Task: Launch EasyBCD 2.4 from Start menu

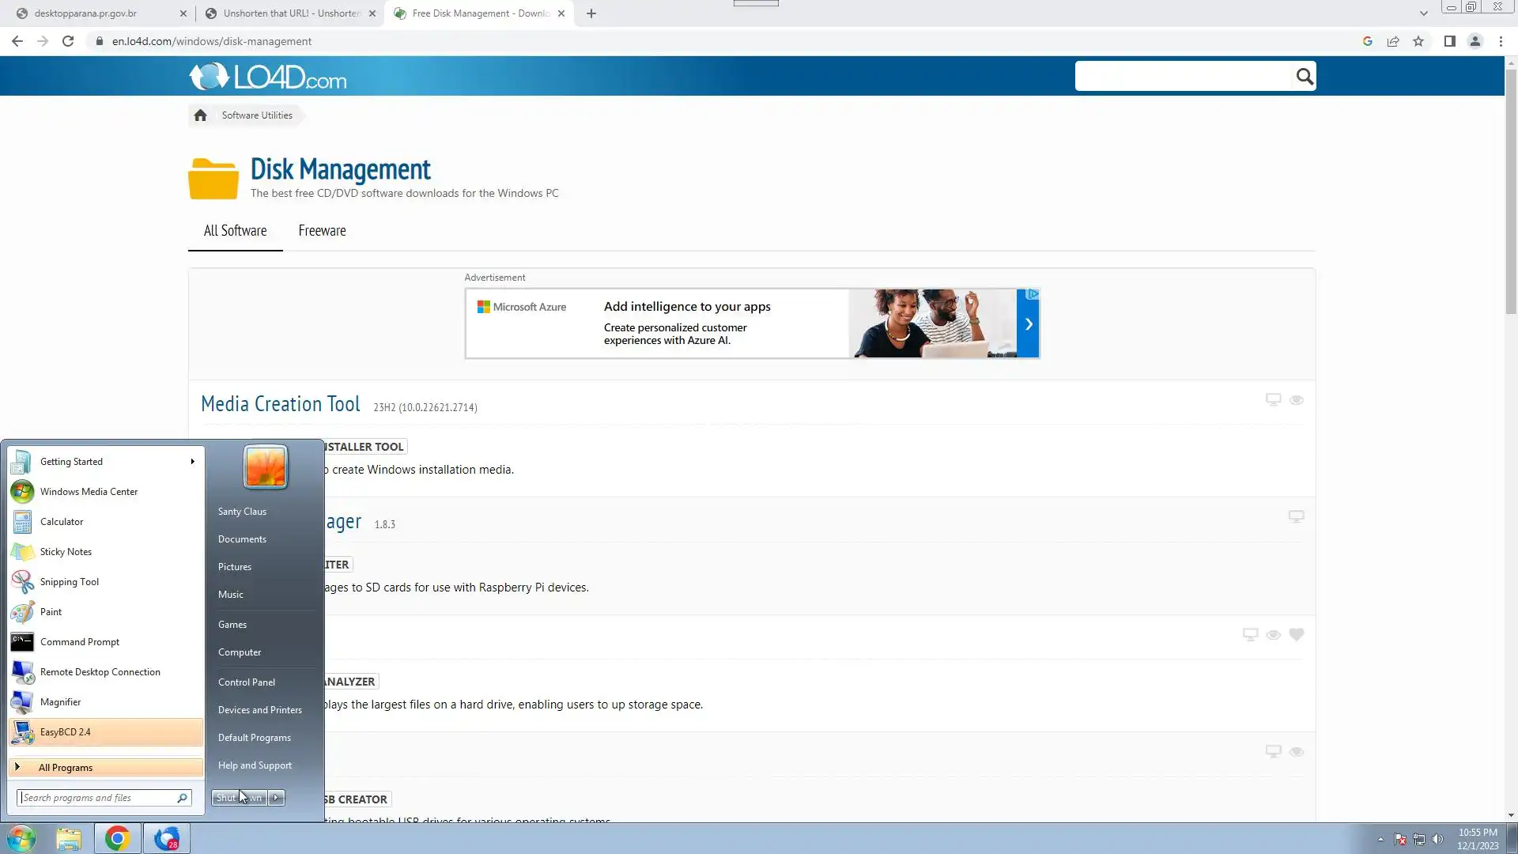Action: (66, 732)
